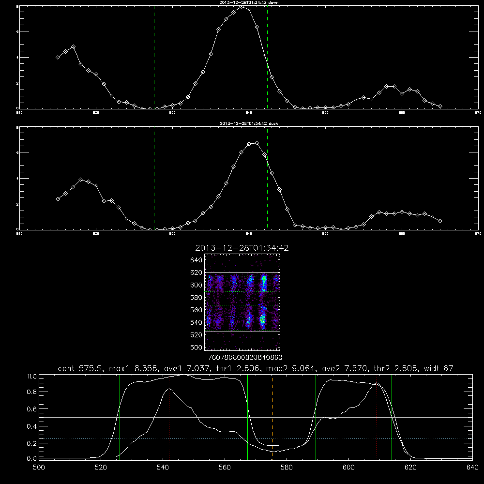Click the '640' label on bottom plot x-axis
484x484 pixels.
tap(472, 468)
